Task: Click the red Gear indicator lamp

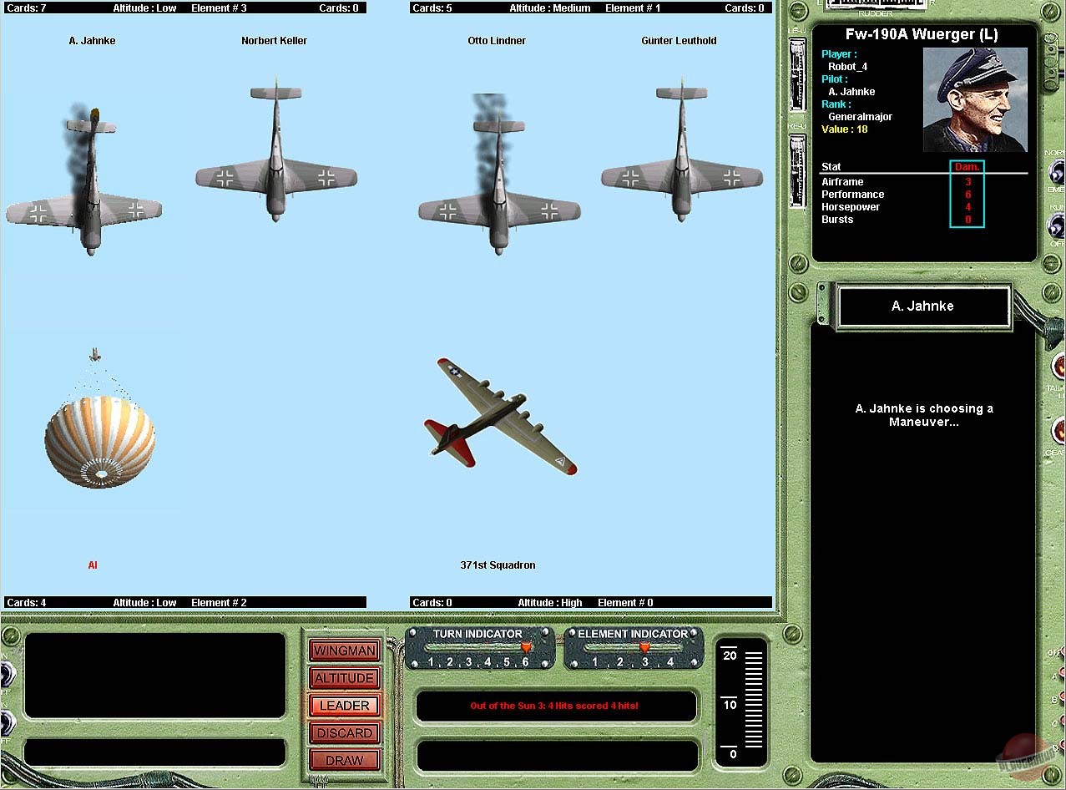Action: [x=1057, y=432]
